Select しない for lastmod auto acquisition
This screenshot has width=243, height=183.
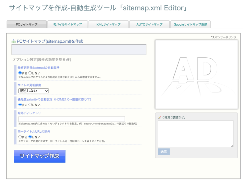(30, 73)
